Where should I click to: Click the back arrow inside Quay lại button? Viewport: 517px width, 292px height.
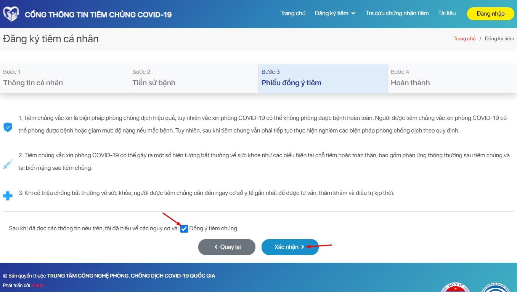216,247
